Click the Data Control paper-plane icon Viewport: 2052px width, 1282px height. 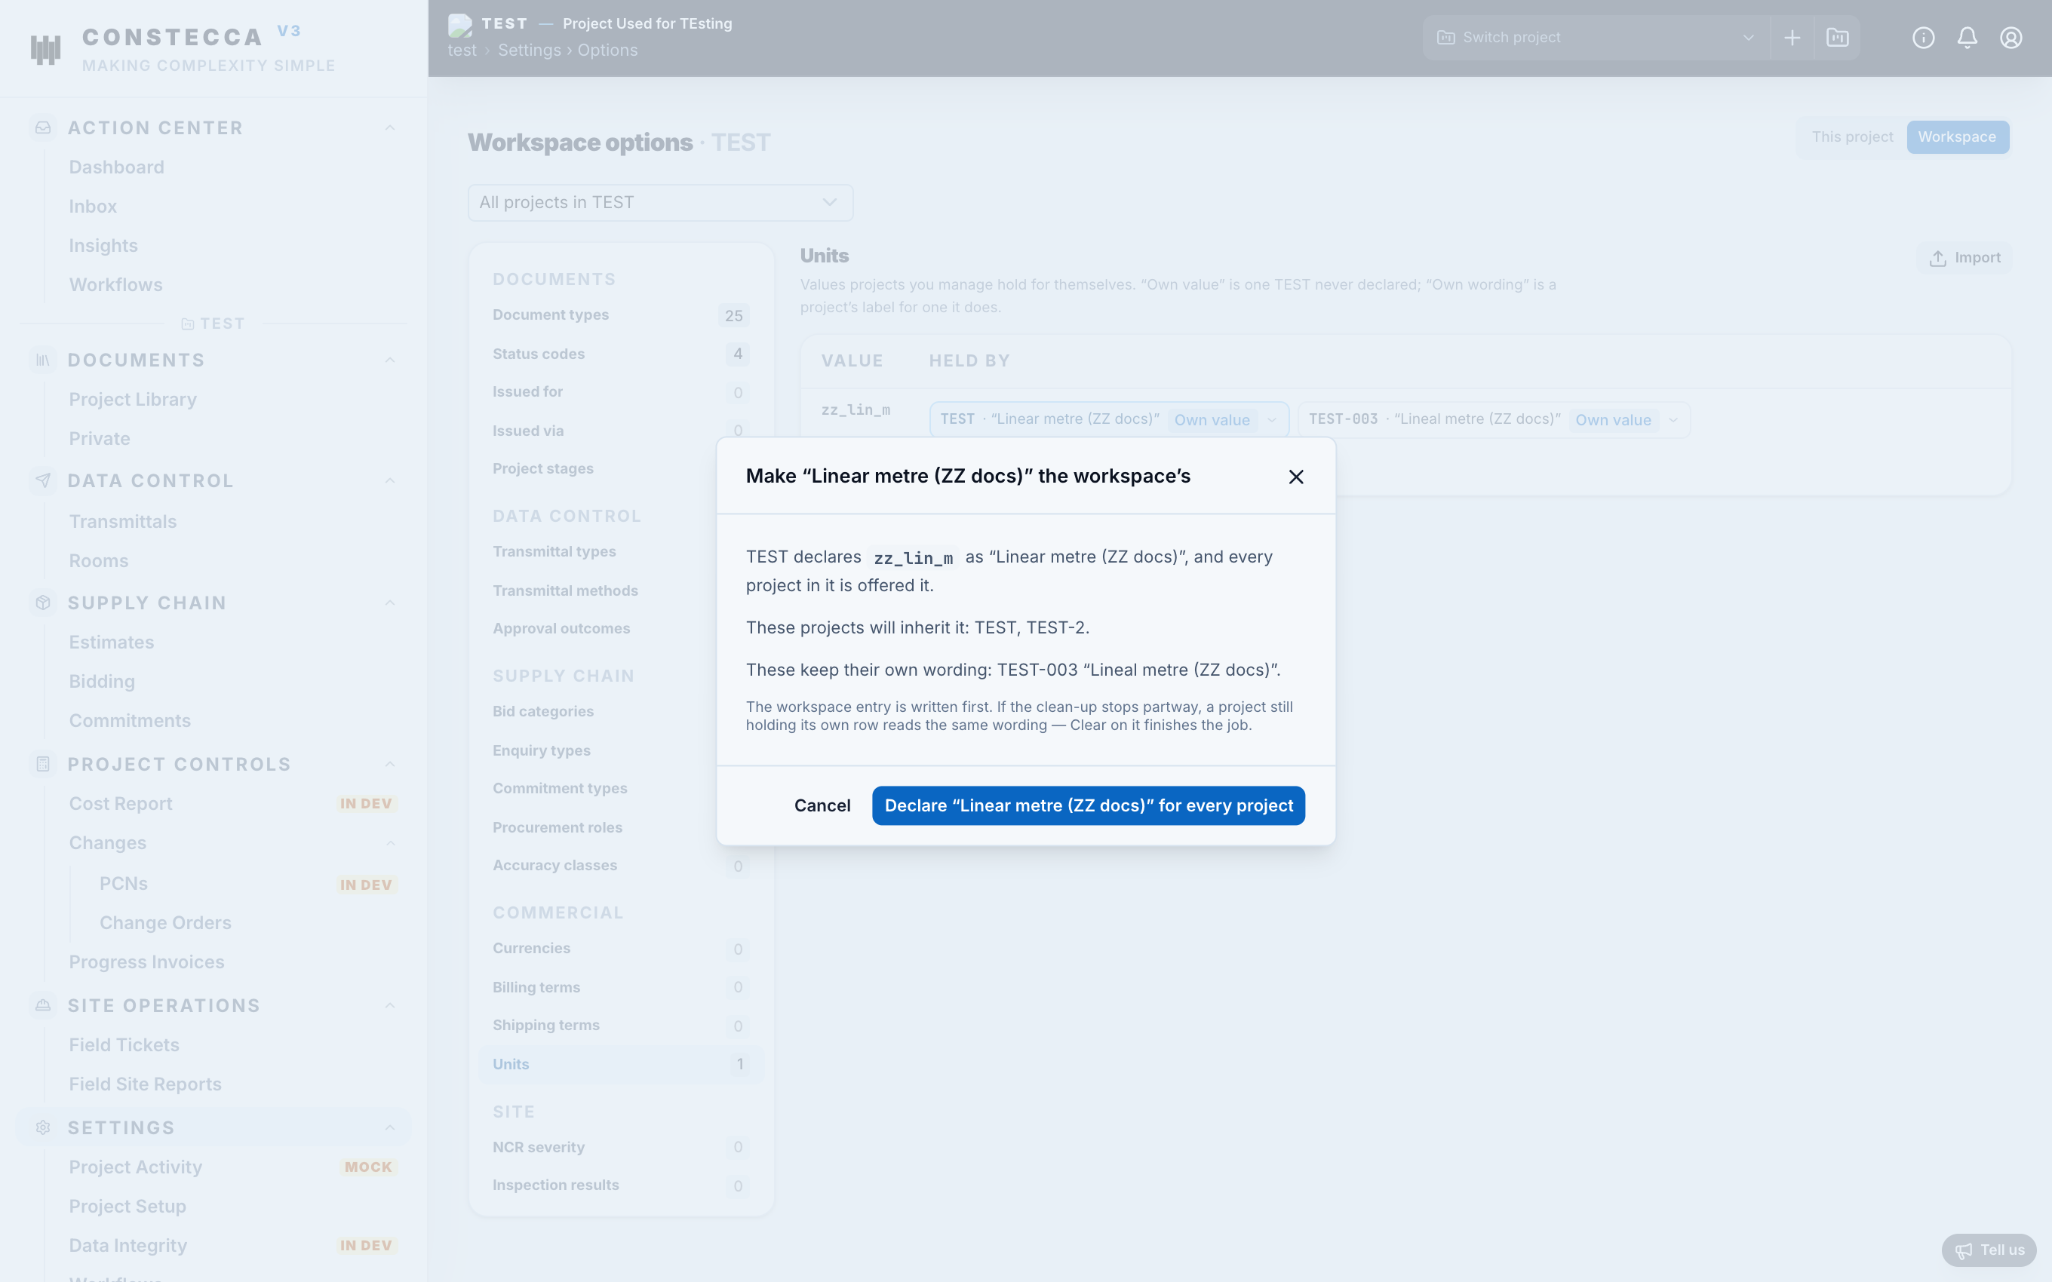[x=43, y=481]
